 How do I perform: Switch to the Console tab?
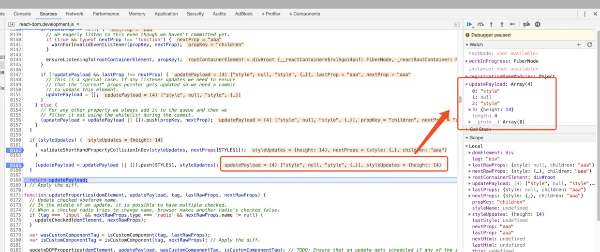coord(22,14)
